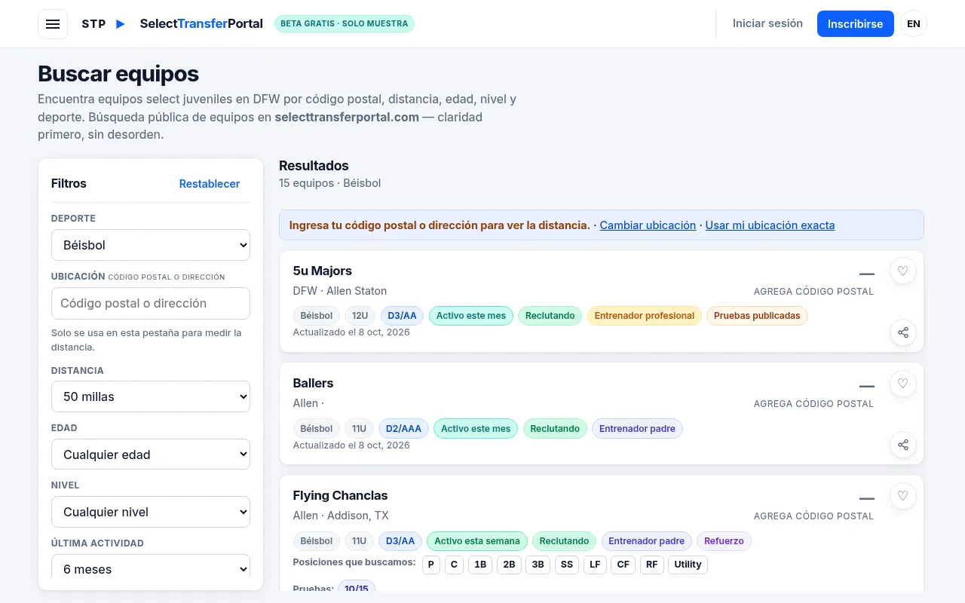This screenshot has height=603, width=965.
Task: Toggle the Utility position chip
Action: tap(688, 565)
